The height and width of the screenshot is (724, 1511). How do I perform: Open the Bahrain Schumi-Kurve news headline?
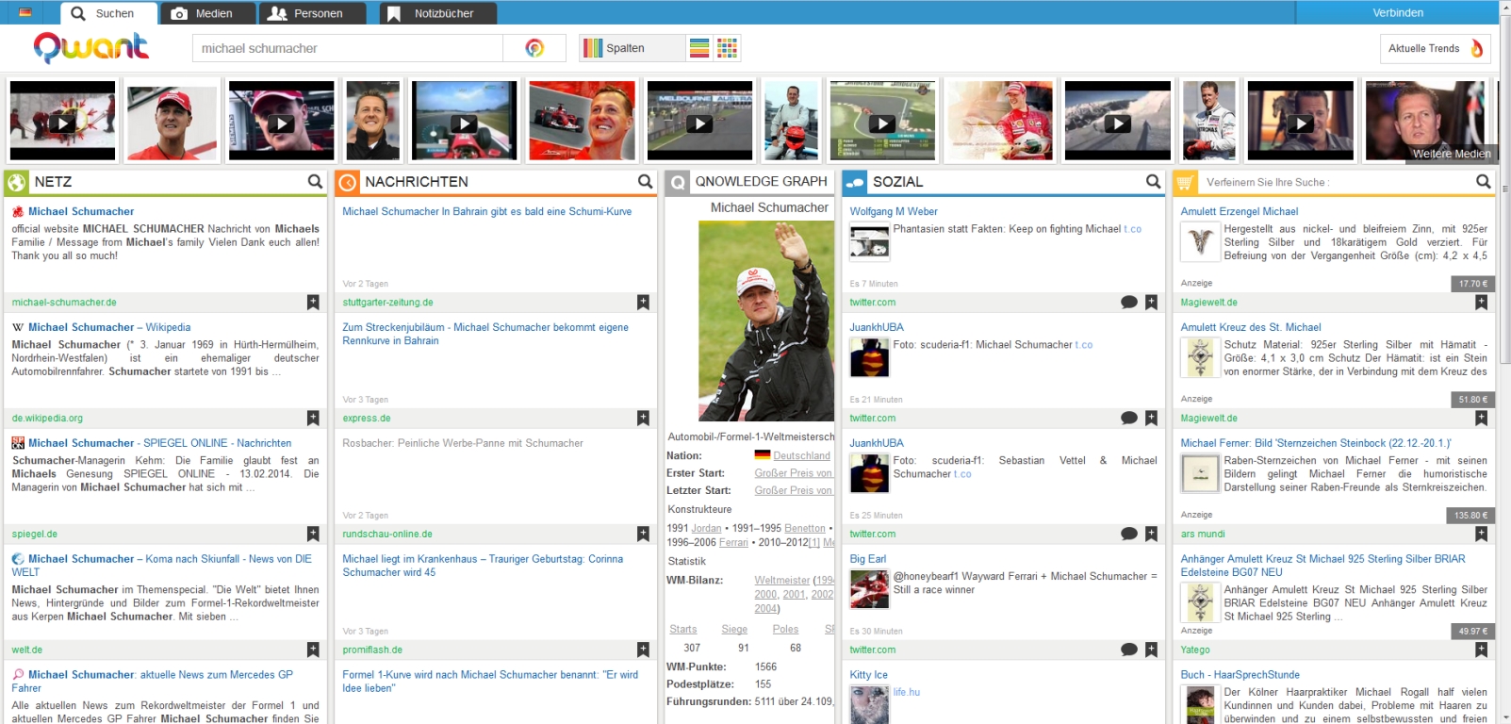click(486, 211)
